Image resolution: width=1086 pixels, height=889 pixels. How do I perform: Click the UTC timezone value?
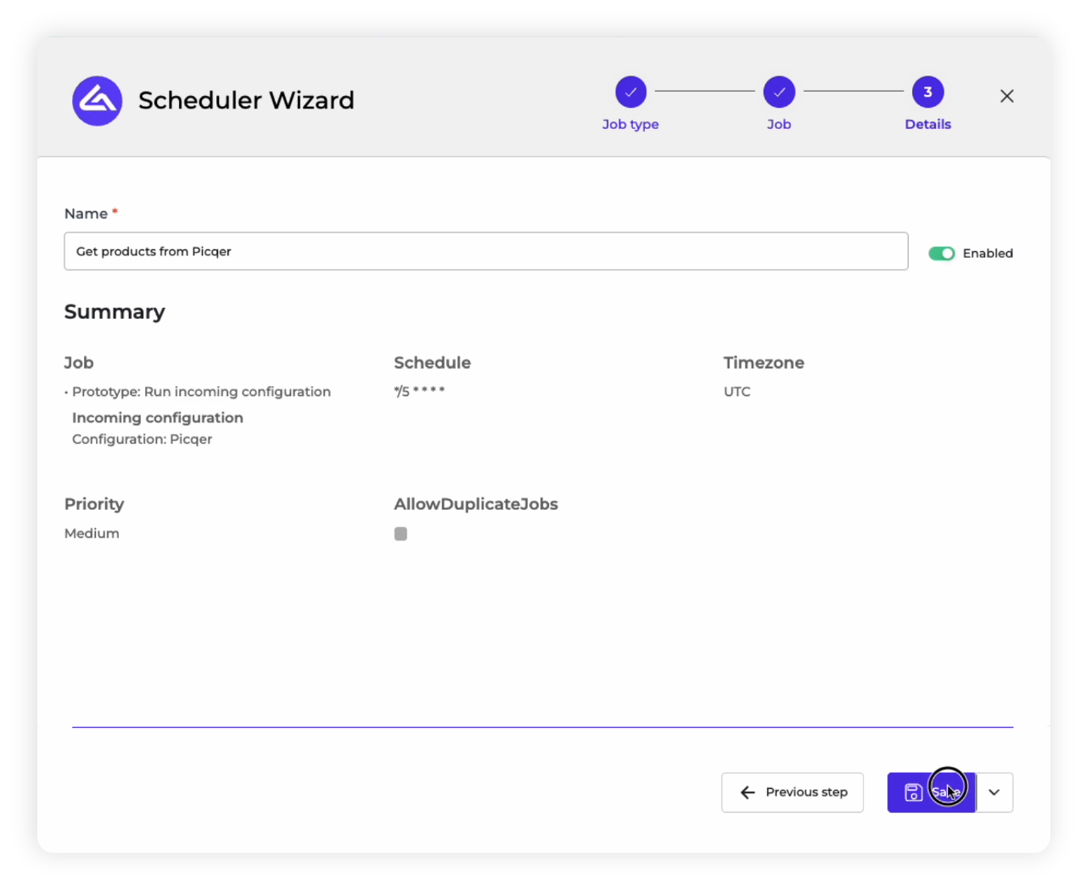click(x=737, y=392)
